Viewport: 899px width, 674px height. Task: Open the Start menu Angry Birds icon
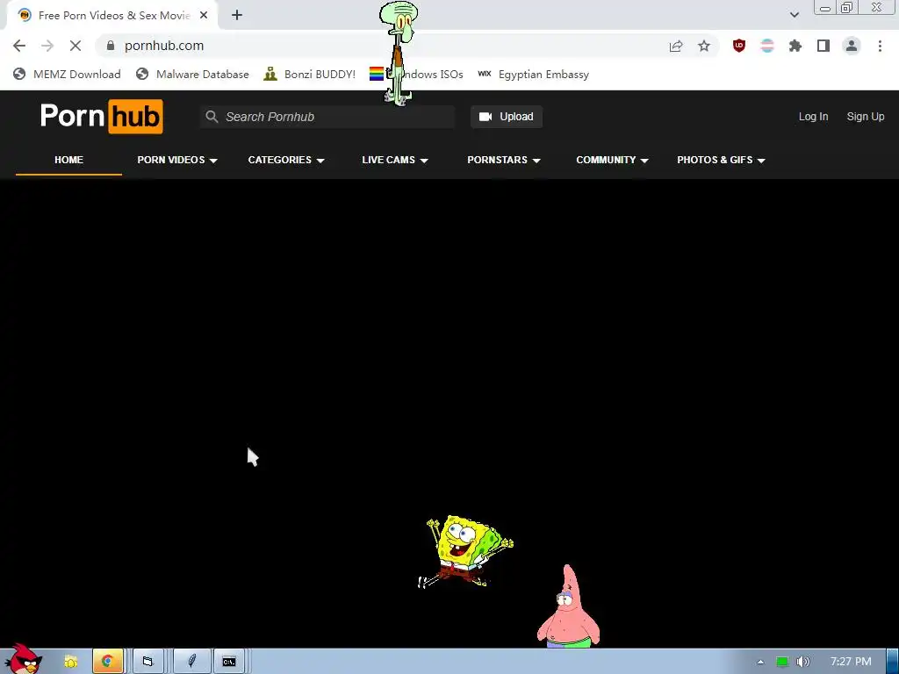point(23,659)
